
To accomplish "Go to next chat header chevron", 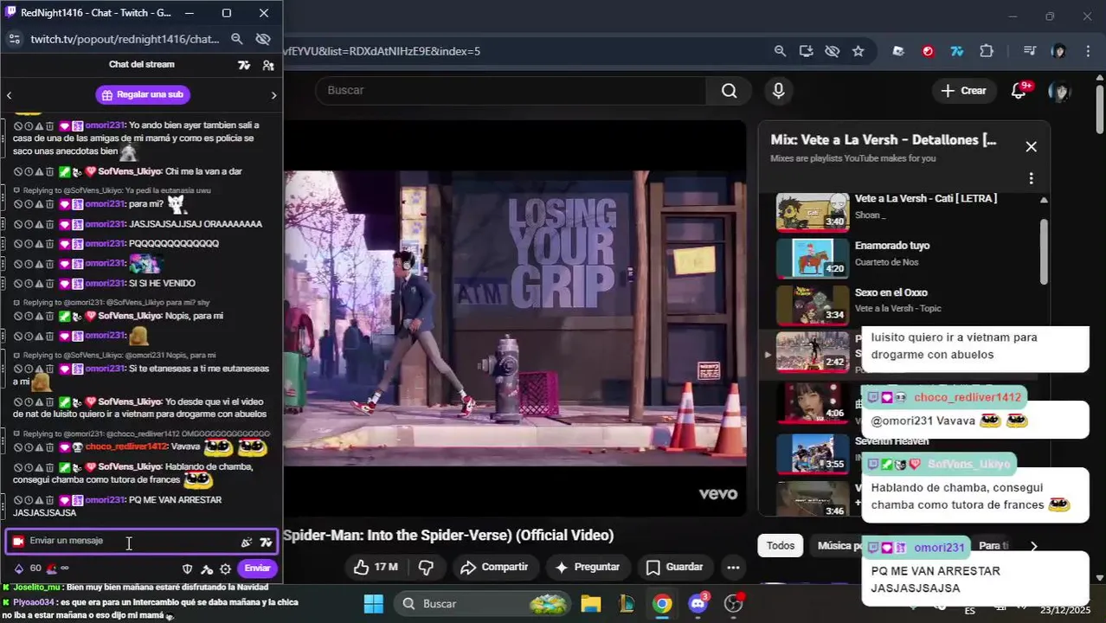I will (x=273, y=95).
